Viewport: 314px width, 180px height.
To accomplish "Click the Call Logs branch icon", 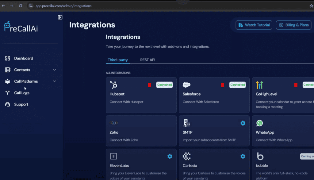I will coord(8,93).
